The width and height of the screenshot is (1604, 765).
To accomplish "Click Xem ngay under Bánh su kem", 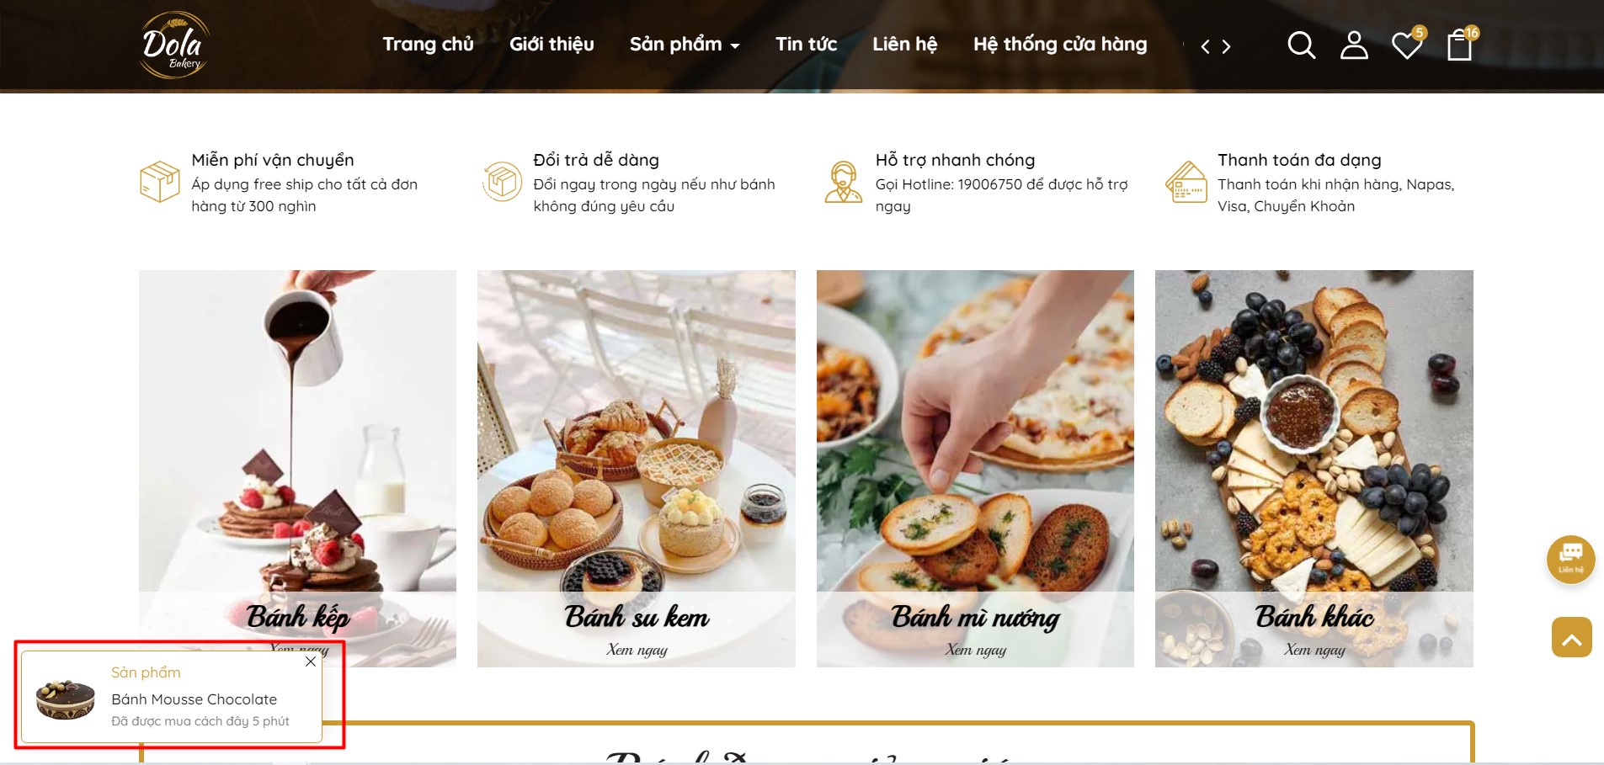I will tap(637, 650).
